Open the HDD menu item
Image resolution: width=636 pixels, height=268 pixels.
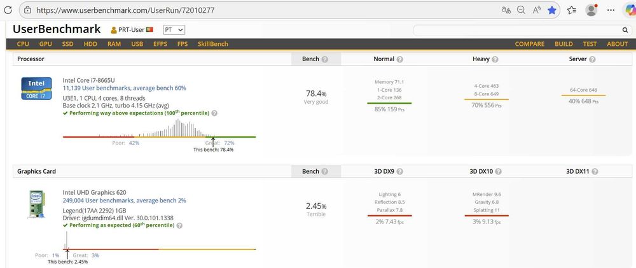coord(90,44)
